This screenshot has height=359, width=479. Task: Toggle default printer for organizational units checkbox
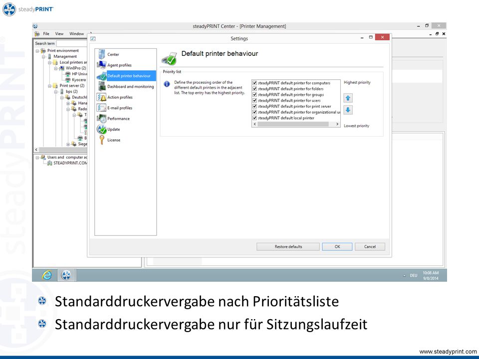click(254, 112)
